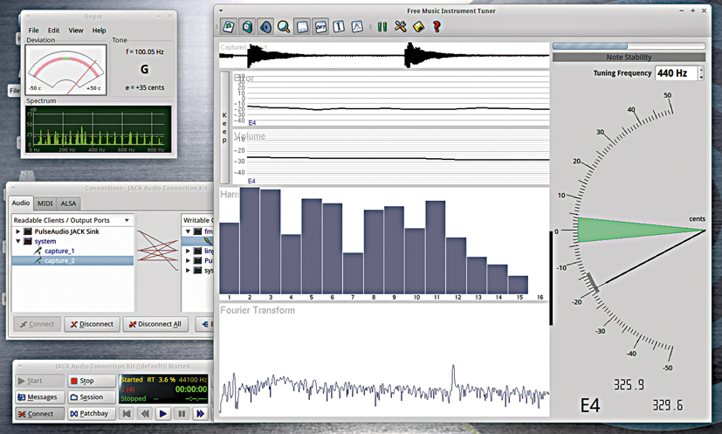The height and width of the screenshot is (434, 722).
Task: Click the JACK transport rewind-to-start icon
Action: pyautogui.click(x=127, y=414)
